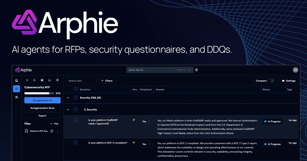This screenshot has height=161, width=307.
Task: Open the Yes dropdown for the FedRAMP question
Action: click(x=146, y=121)
